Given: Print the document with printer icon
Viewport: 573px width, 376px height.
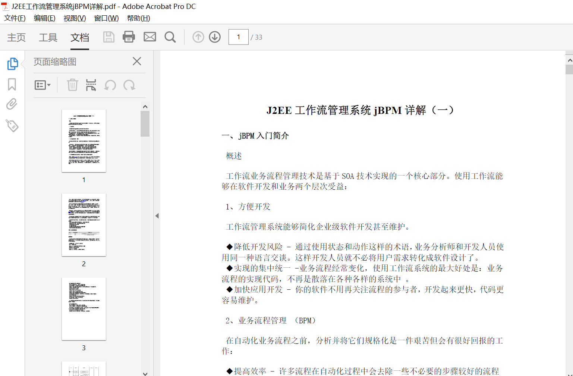Looking at the screenshot, I should point(129,37).
